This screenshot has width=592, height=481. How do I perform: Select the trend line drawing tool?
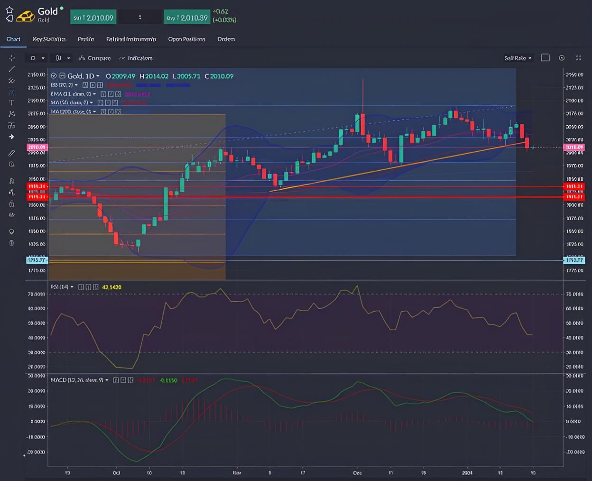coord(11,69)
